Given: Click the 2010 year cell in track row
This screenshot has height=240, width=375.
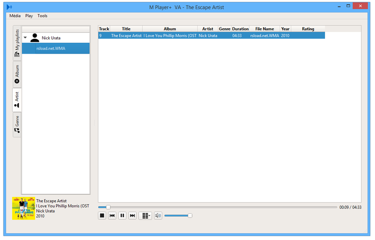Looking at the screenshot, I should 285,36.
